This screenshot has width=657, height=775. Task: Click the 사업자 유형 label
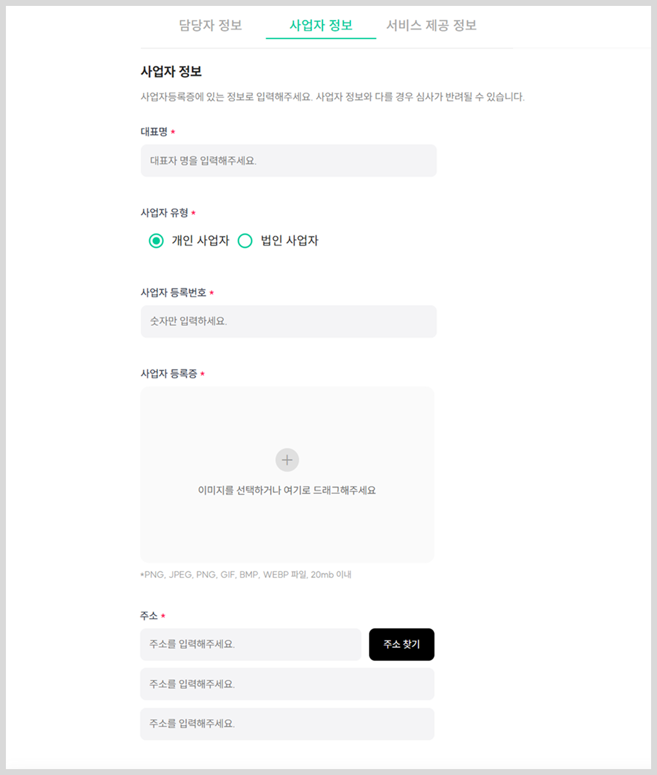pyautogui.click(x=165, y=212)
